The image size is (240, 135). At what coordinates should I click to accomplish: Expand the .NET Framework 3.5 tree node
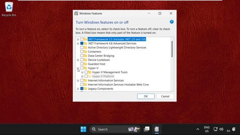click(x=78, y=39)
